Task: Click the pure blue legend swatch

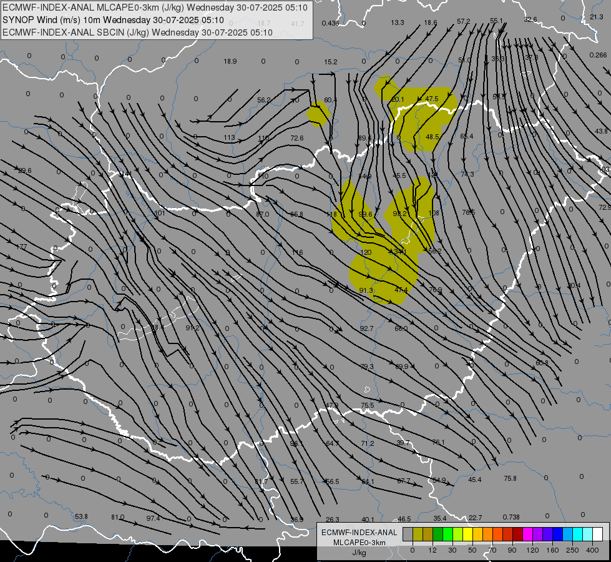Action: [558, 534]
